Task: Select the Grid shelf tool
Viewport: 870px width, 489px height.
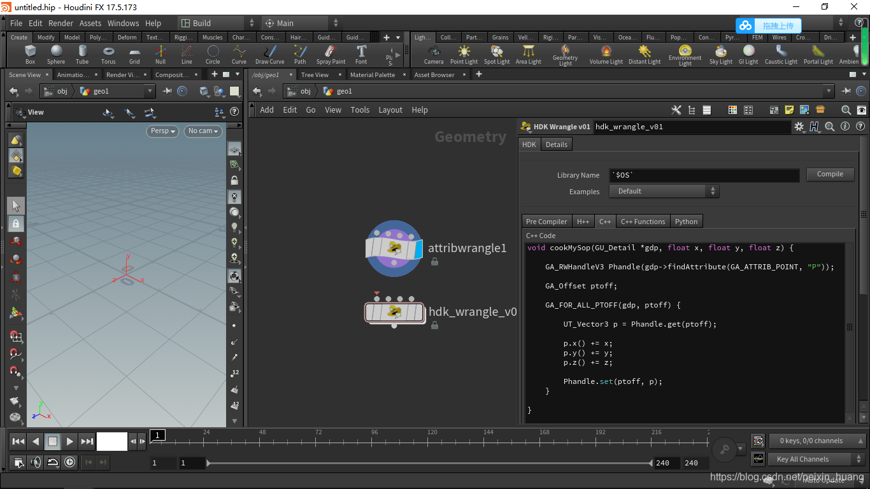Action: pyautogui.click(x=134, y=54)
